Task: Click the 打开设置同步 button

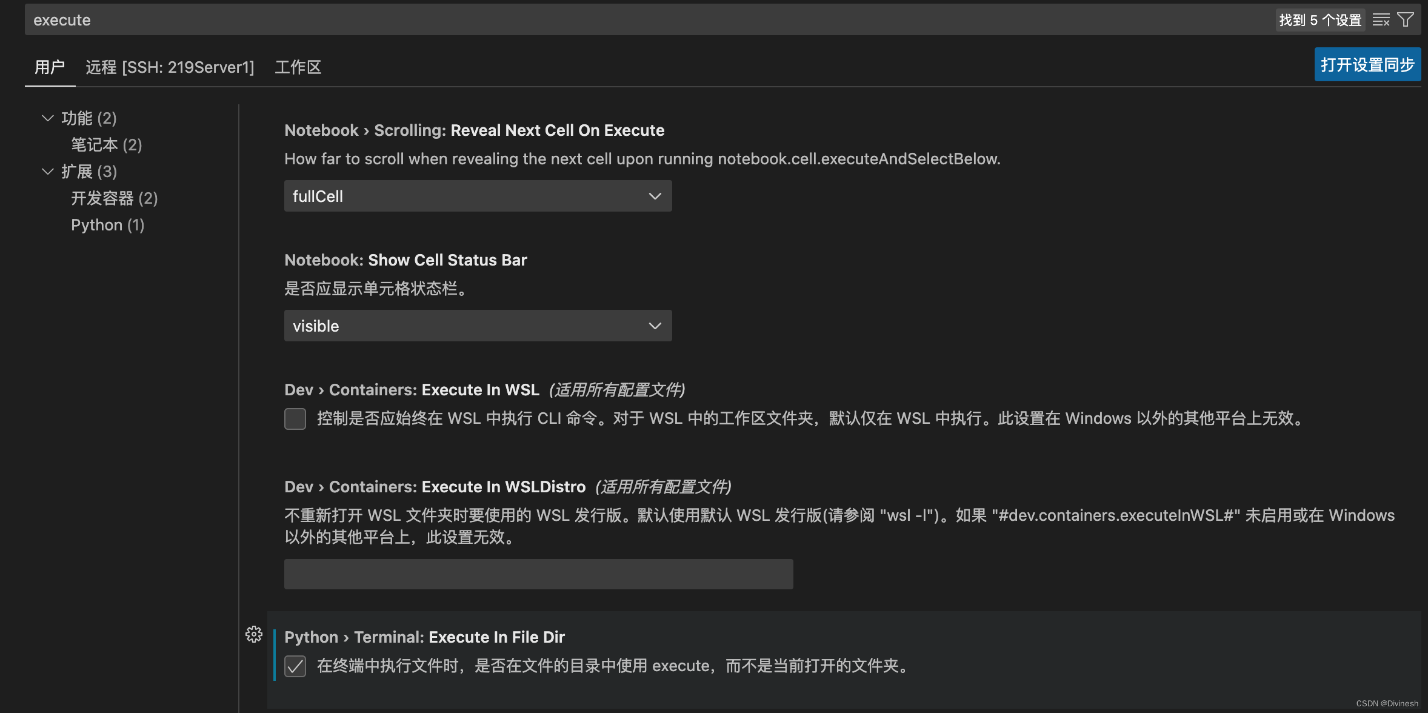Action: click(x=1367, y=65)
